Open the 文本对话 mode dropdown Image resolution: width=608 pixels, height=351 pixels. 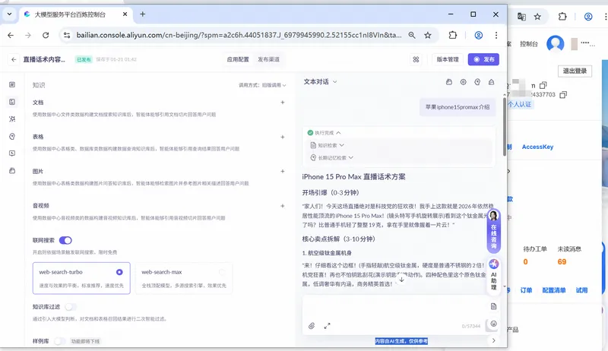pos(320,82)
